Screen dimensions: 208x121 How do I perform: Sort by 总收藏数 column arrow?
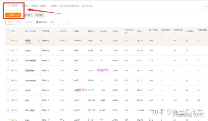pyautogui.click(x=194, y=31)
